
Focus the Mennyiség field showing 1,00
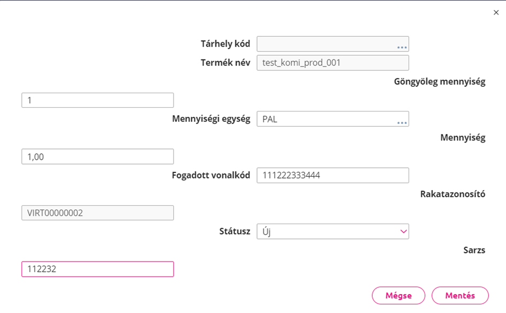click(x=97, y=156)
